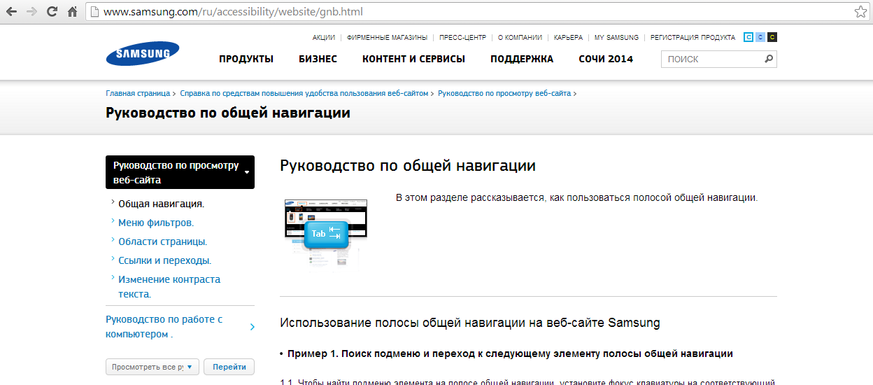The width and height of the screenshot is (873, 385).
Task: Select Общая навигация in the sidebar
Action: (161, 204)
